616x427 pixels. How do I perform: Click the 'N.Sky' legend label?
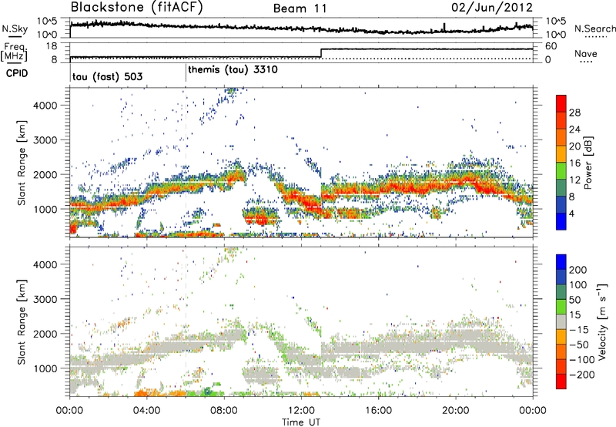click(x=15, y=29)
